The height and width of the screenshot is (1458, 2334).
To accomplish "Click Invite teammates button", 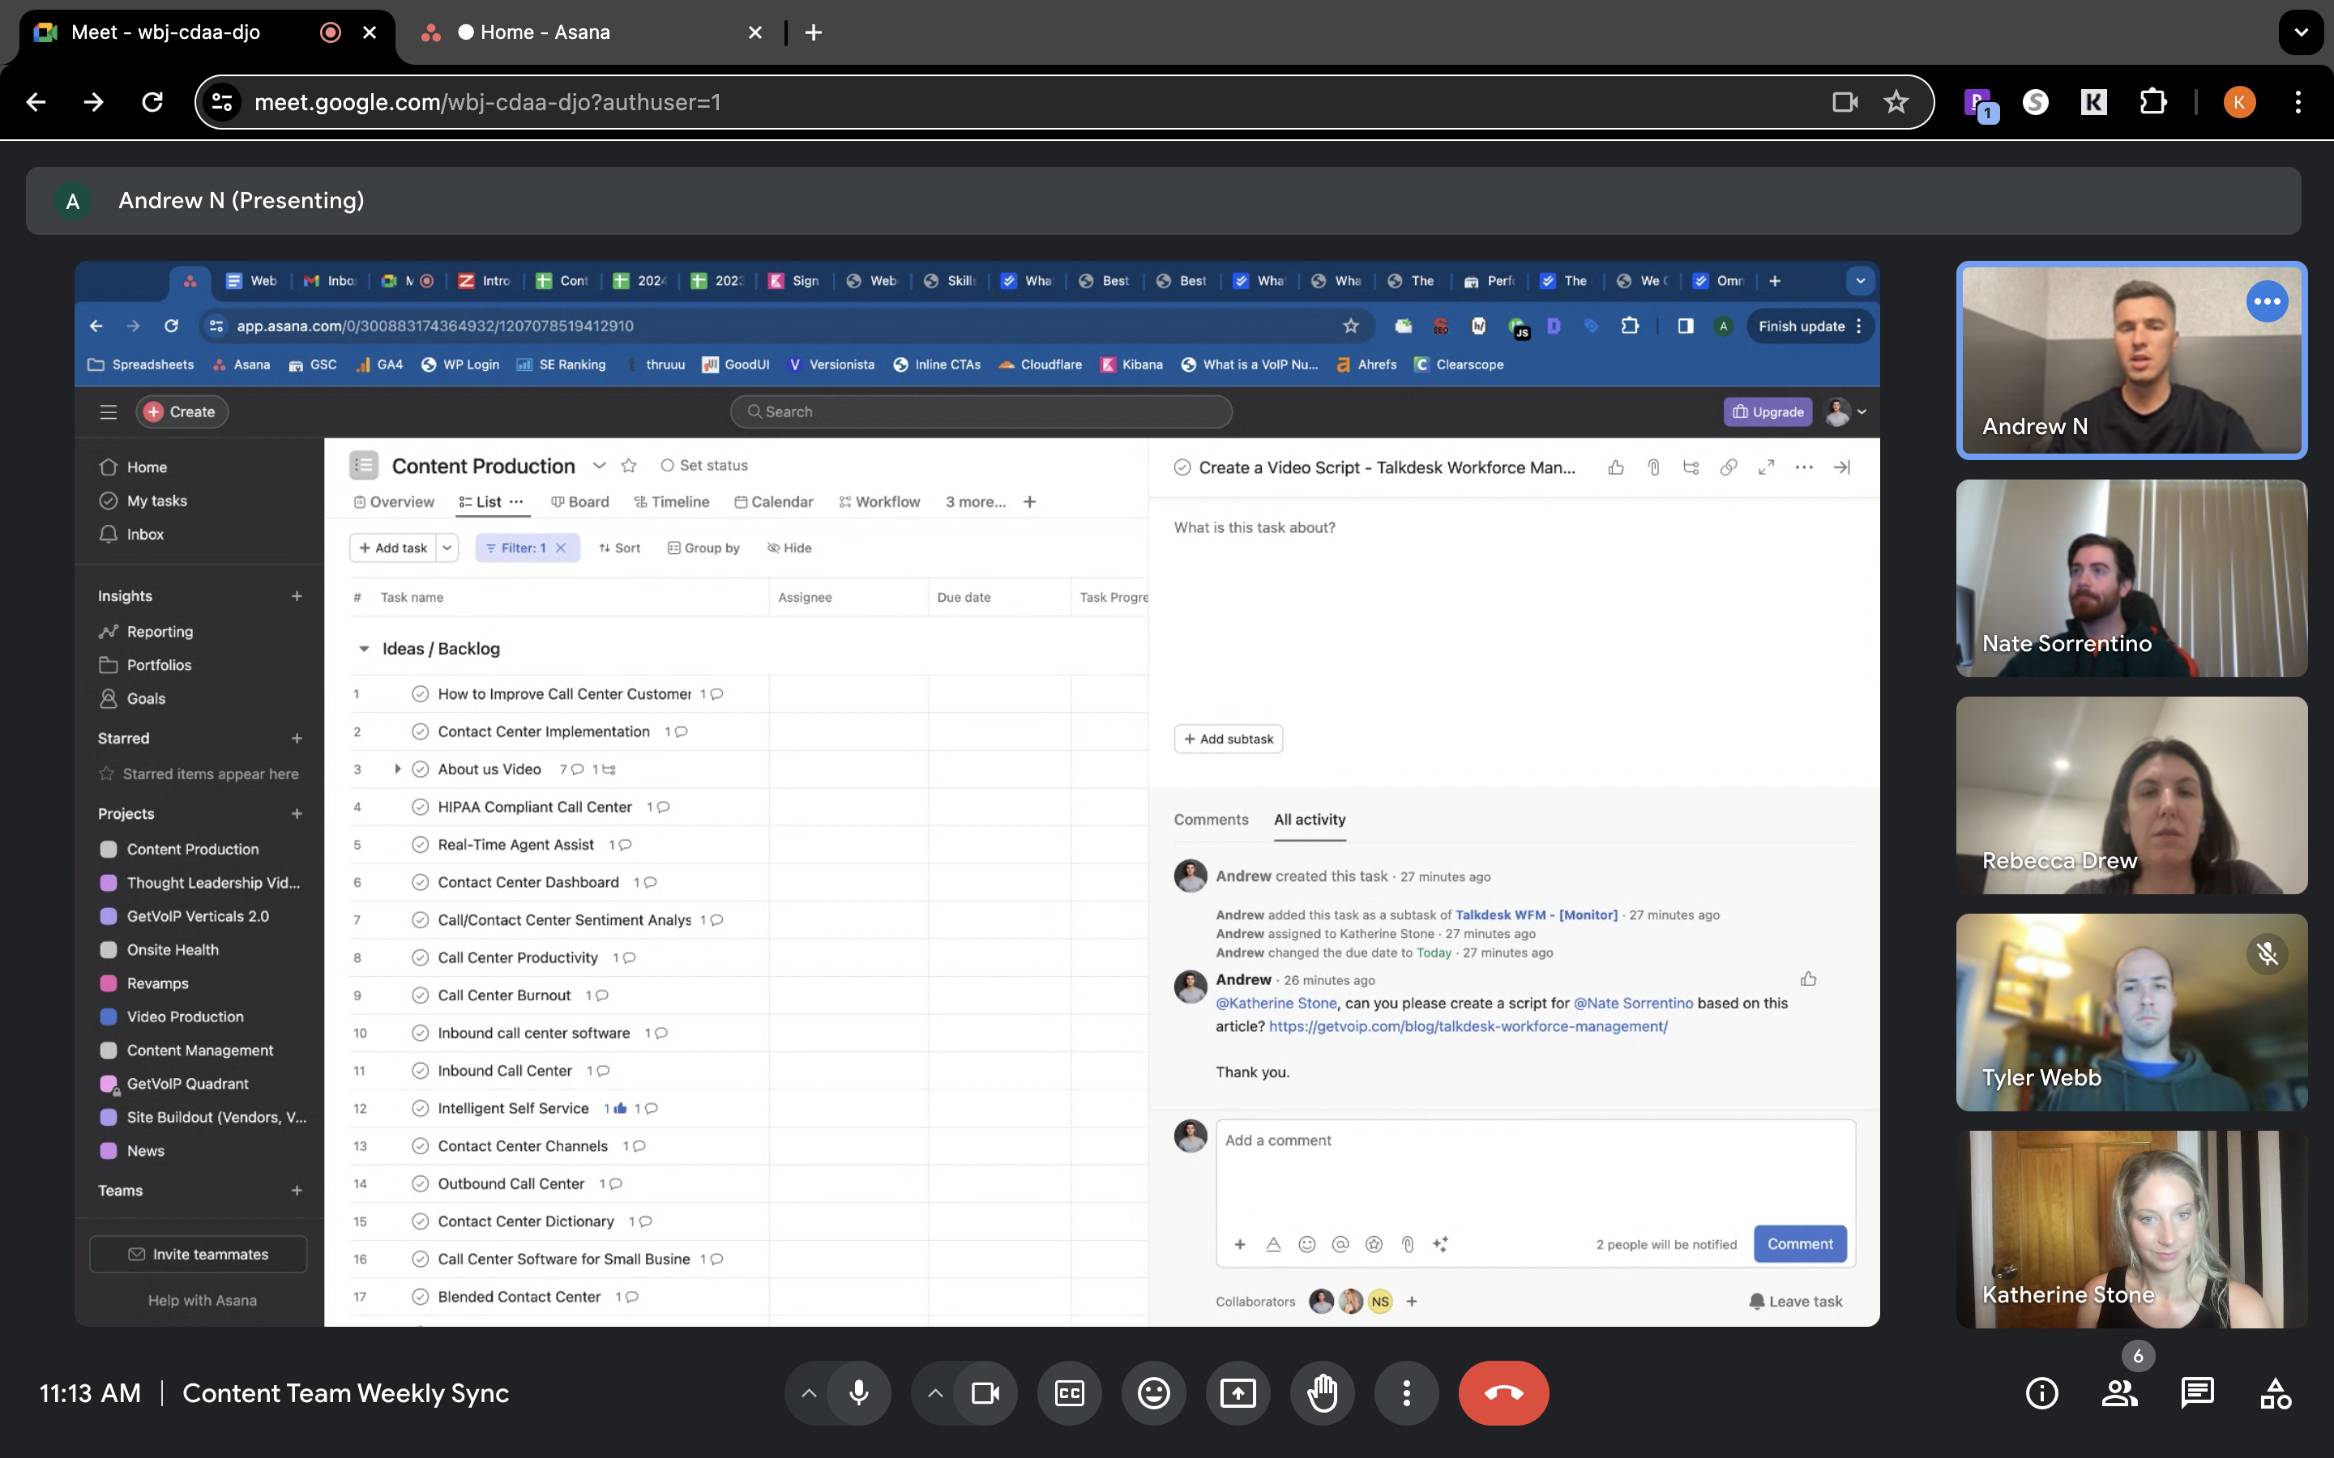I will click(x=199, y=1254).
